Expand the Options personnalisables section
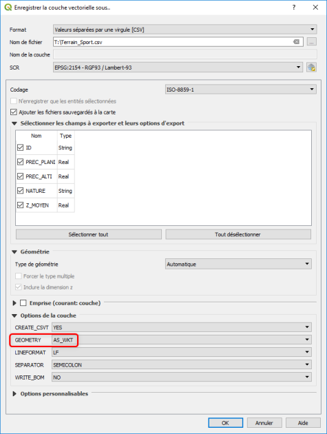Image resolution: width=327 pixels, height=434 pixels. click(14, 393)
